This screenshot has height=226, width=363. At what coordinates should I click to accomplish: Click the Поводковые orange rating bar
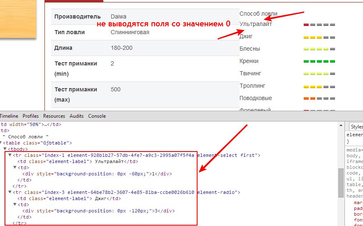[319, 98]
